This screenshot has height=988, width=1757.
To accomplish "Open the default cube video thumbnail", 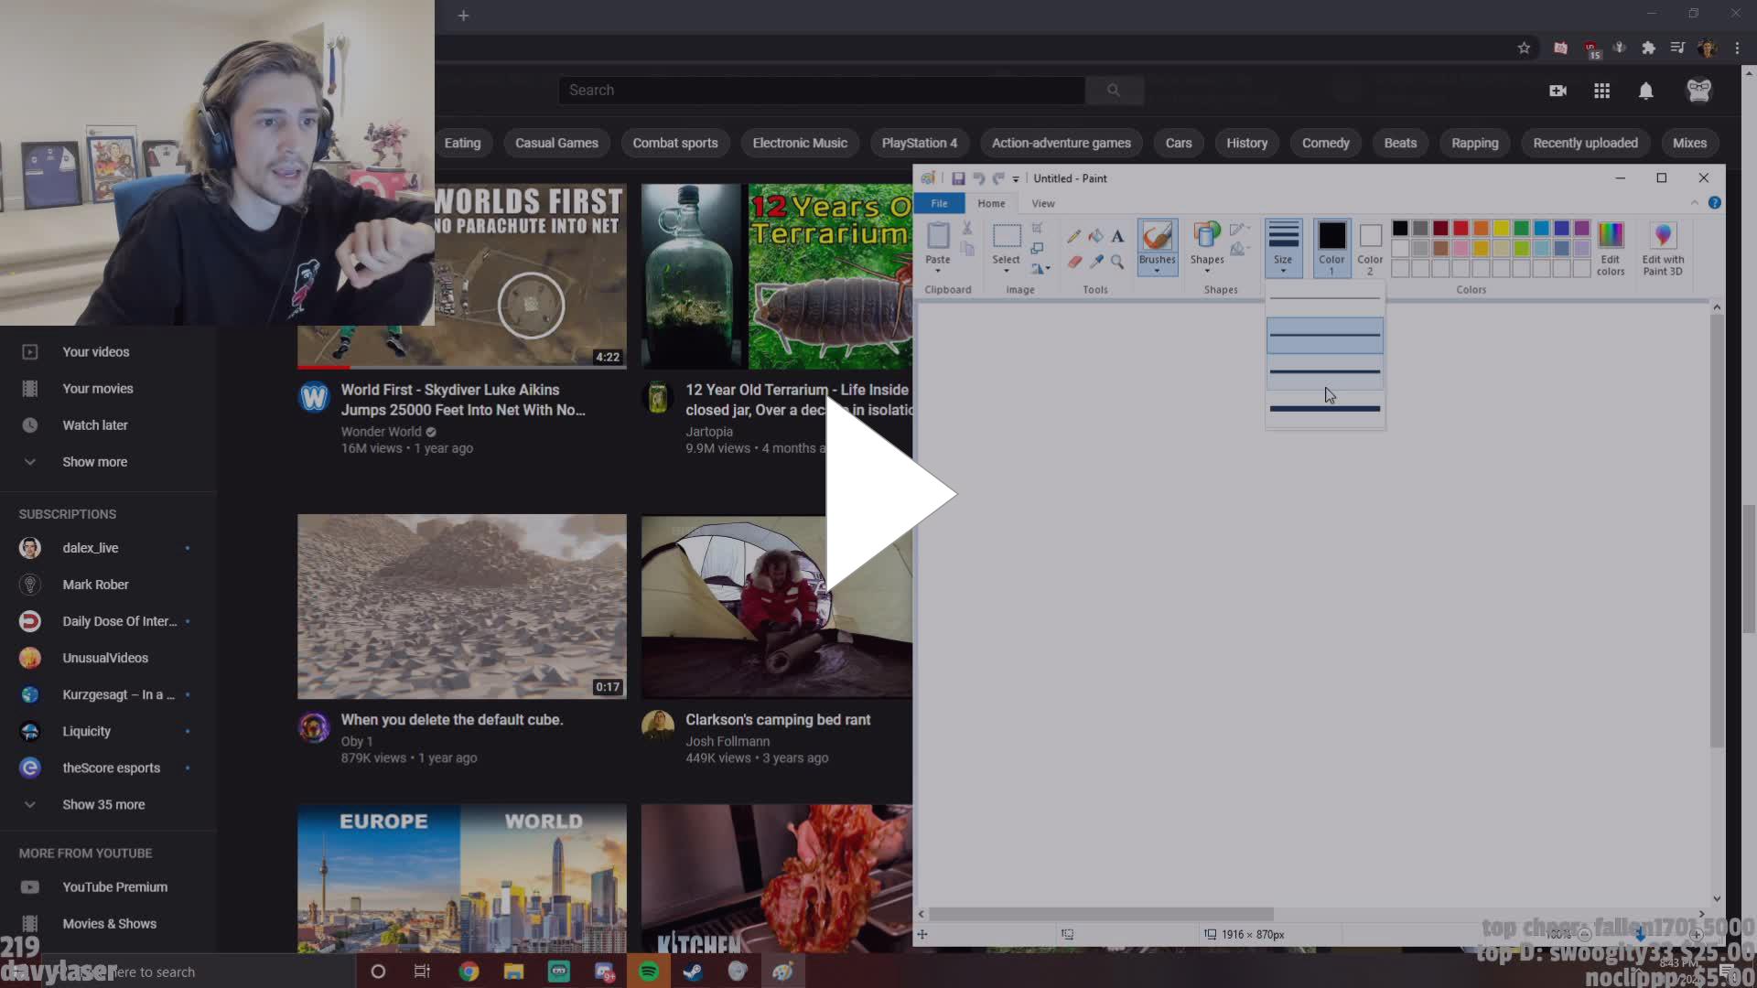I will tap(462, 607).
